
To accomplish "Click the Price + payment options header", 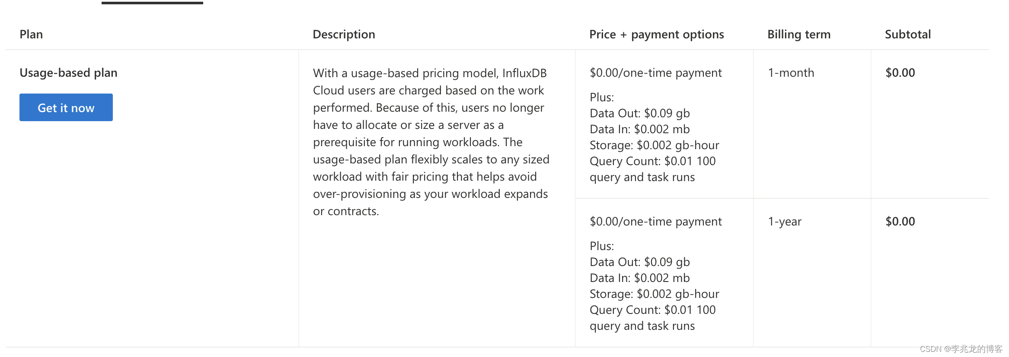I will [656, 34].
